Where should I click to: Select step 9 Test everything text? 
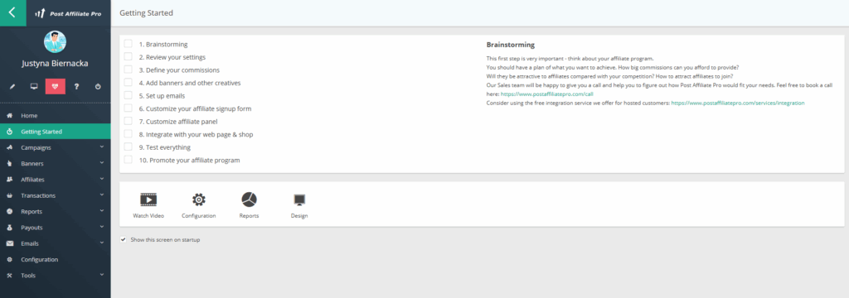(x=165, y=147)
